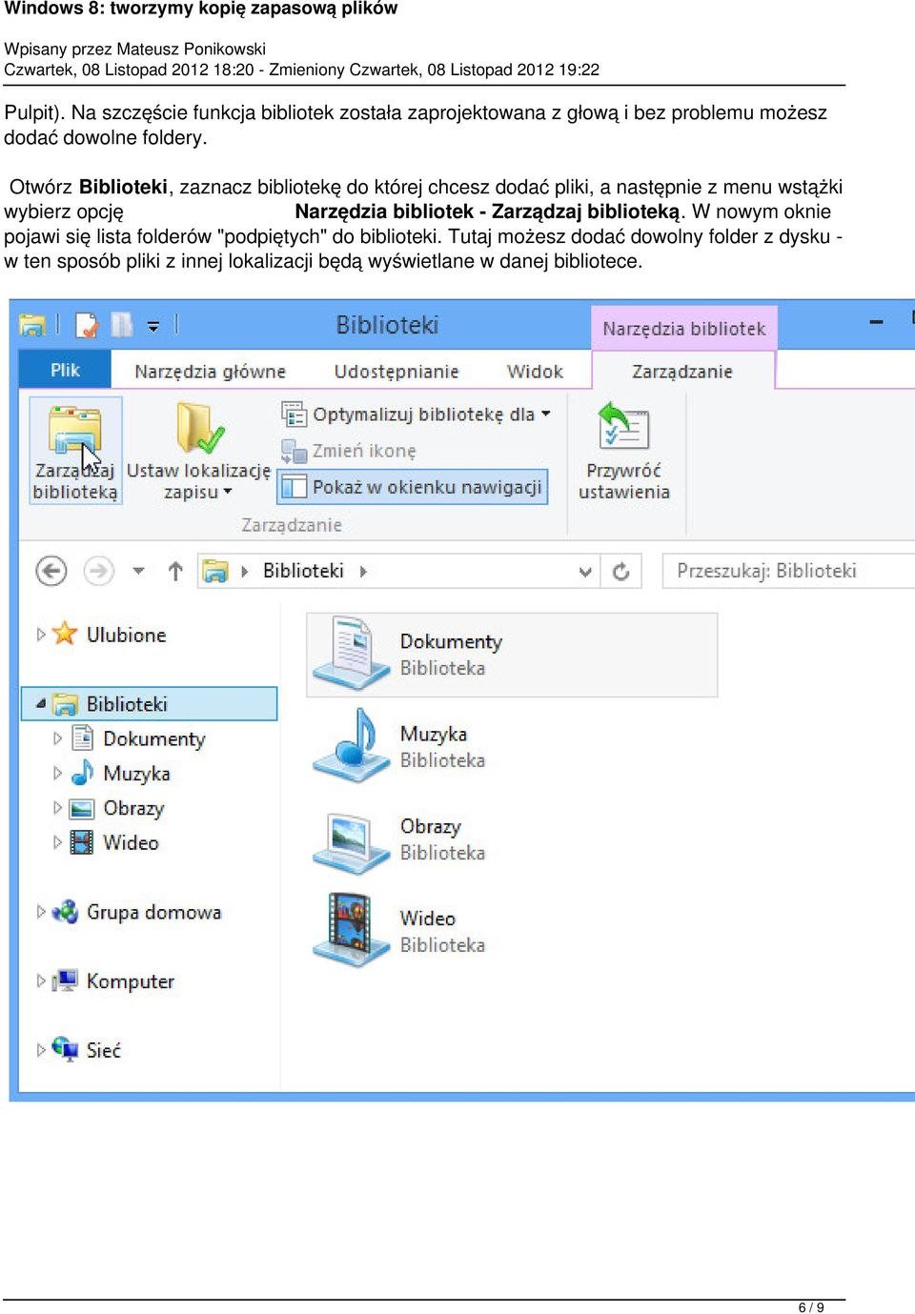This screenshot has height=1314, width=915.
Task: Open the Customize Quick Access Toolbar arrow
Action: [152, 326]
